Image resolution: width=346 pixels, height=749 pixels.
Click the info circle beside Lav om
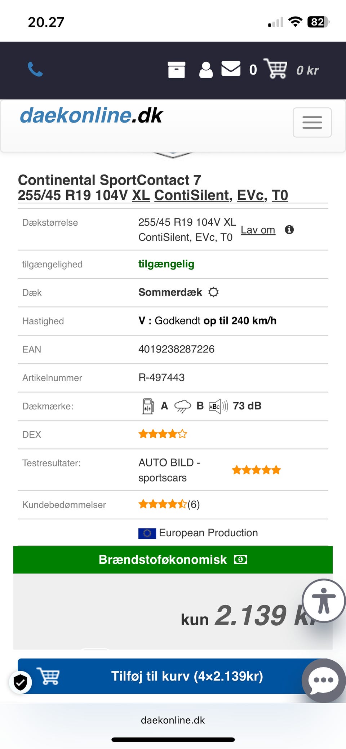coord(289,230)
